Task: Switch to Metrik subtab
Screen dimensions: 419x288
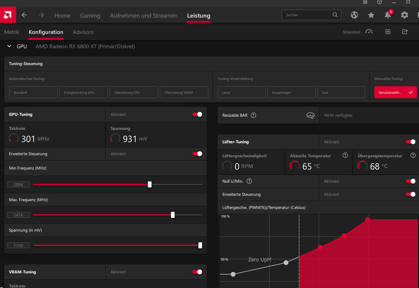Action: click(x=12, y=32)
